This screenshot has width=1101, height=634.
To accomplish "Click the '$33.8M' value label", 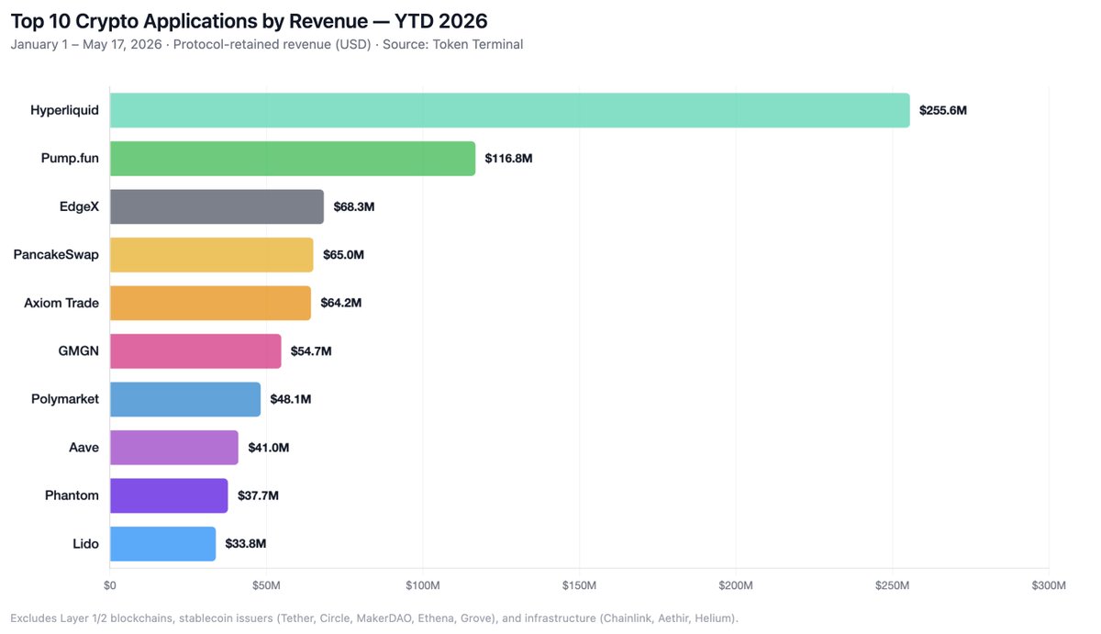I will pyautogui.click(x=246, y=543).
